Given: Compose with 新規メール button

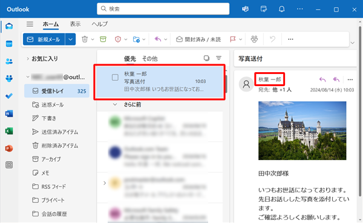Looking at the screenshot, I should pos(44,39).
